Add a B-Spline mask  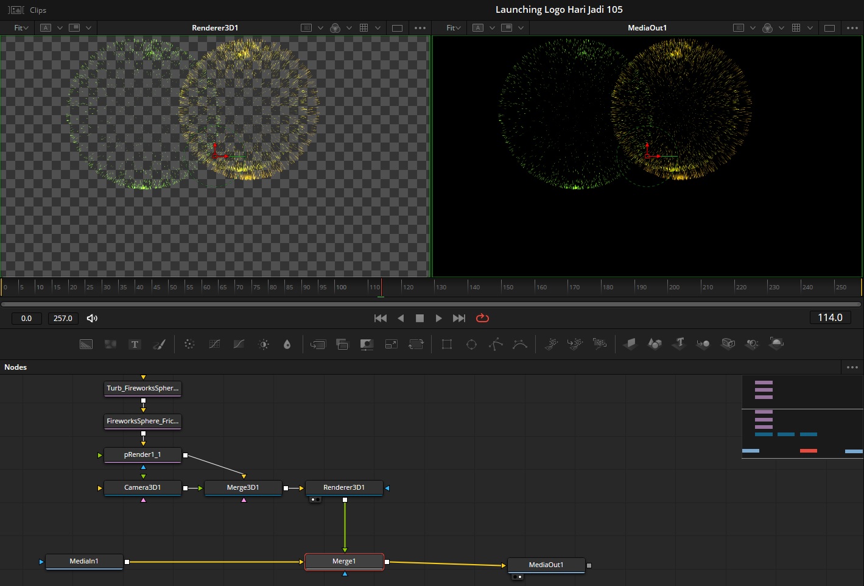point(520,344)
